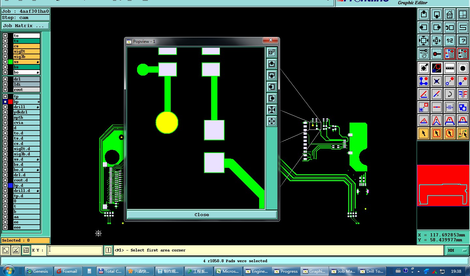Toggle the checkbox for layer sig2t
This screenshot has height=276, width=470.
click(x=5, y=51)
